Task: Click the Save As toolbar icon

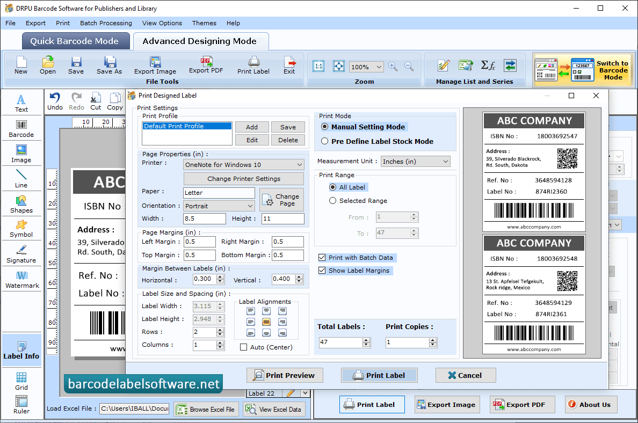Action: [x=109, y=65]
